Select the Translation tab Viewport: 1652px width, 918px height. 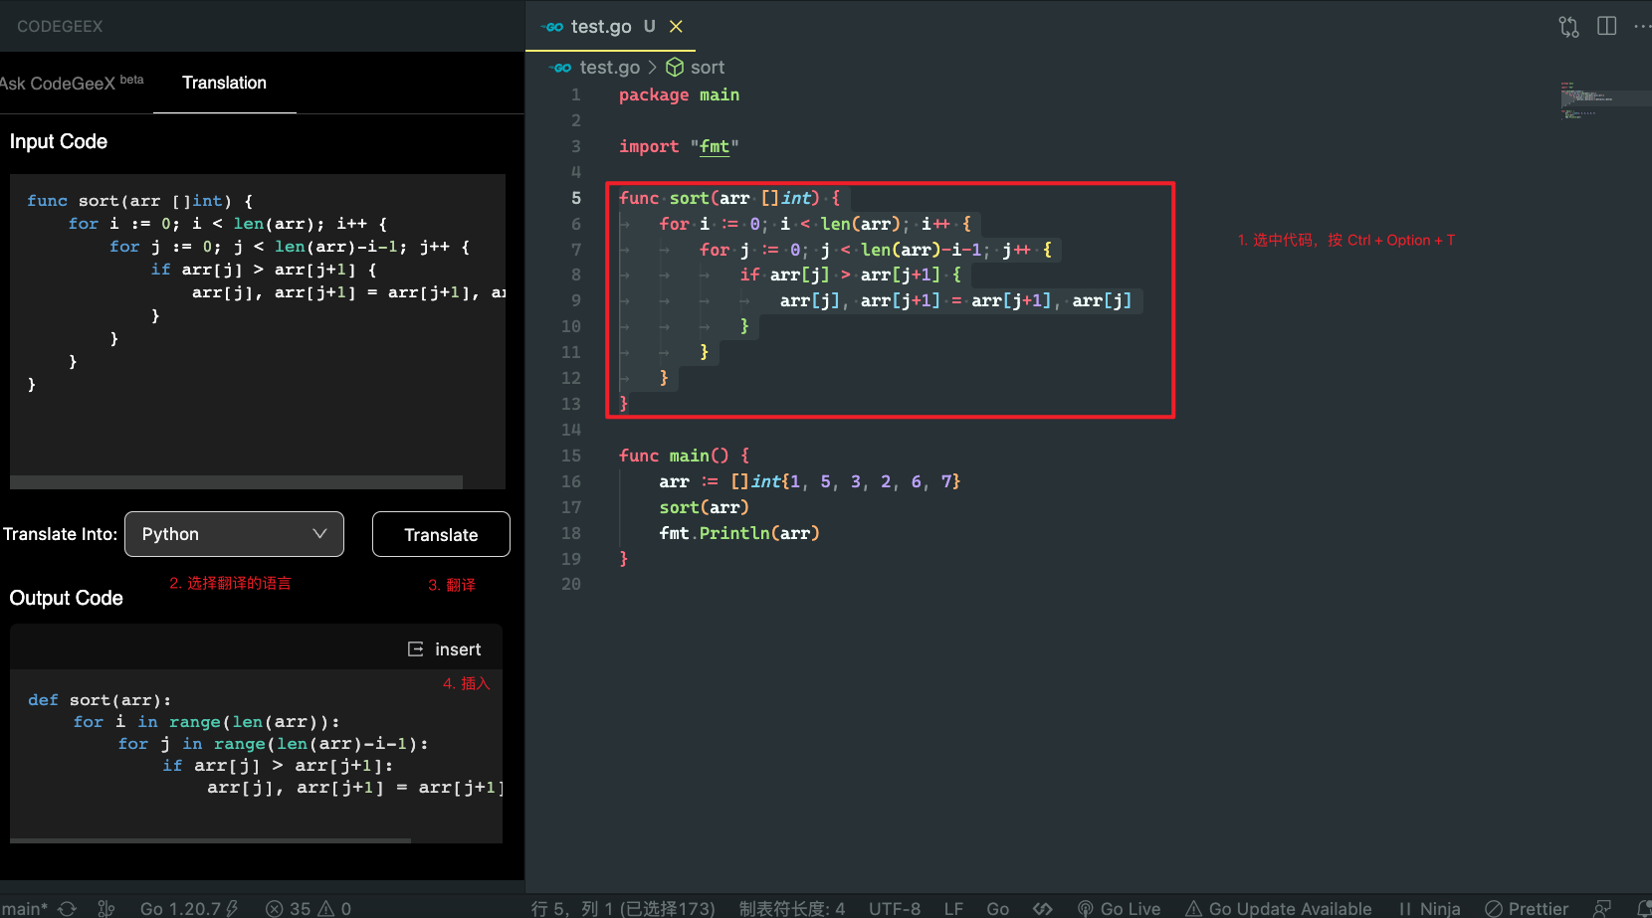click(x=224, y=83)
